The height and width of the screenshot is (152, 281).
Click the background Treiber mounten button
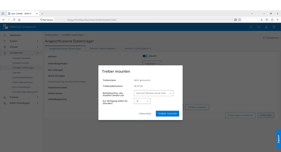(197, 107)
